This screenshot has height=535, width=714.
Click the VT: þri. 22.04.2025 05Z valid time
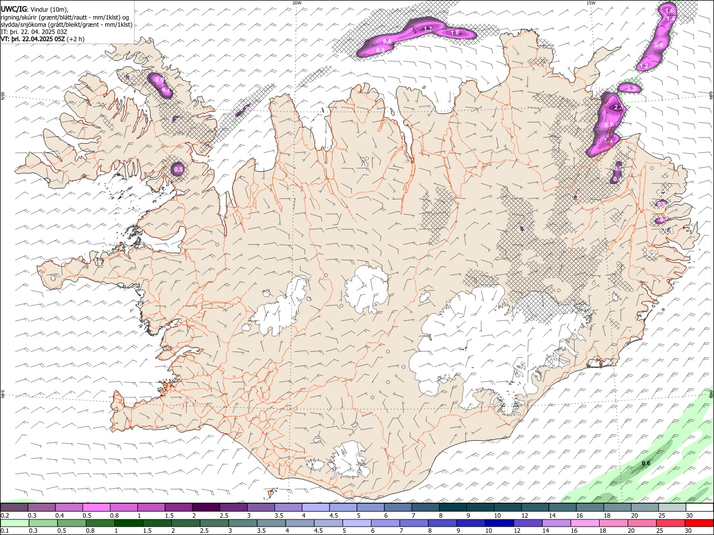pos(33,39)
